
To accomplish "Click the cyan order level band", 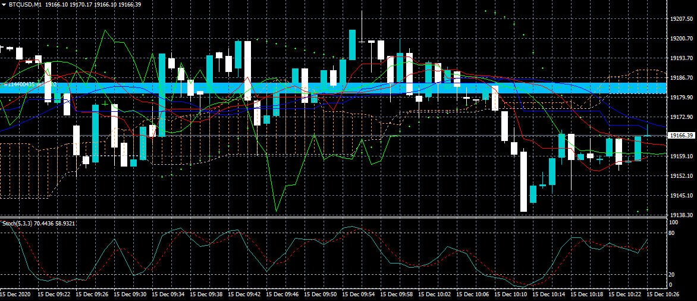I will [357, 88].
